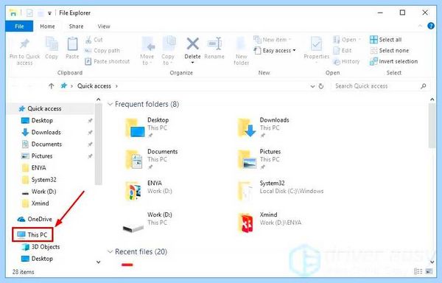Click the Up one level arrow
Viewport: 442px width, 283px height.
click(x=51, y=86)
